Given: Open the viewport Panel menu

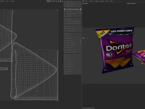Looking at the screenshot, I should point(111,1).
